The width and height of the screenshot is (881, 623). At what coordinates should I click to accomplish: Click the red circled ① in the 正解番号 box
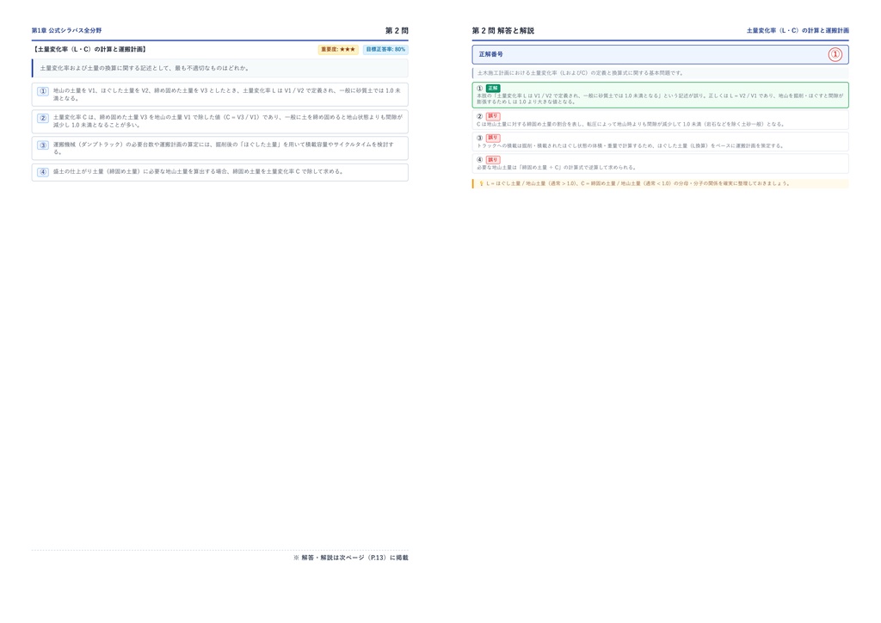(x=835, y=54)
